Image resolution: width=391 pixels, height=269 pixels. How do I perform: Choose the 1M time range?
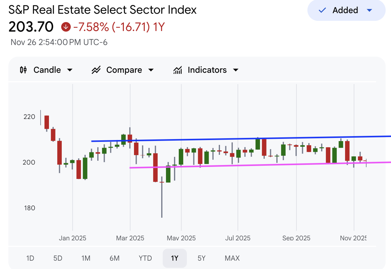(86, 258)
